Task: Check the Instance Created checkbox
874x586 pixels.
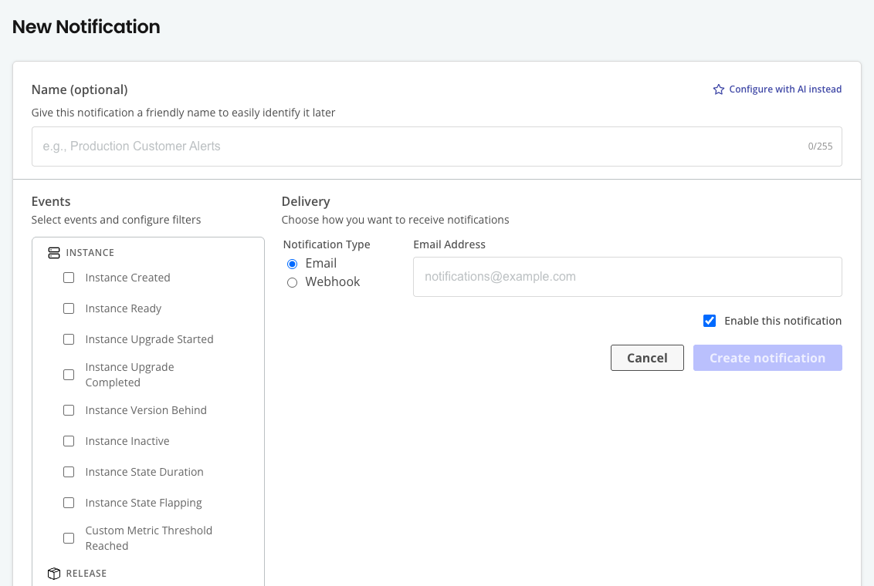Action: point(68,278)
